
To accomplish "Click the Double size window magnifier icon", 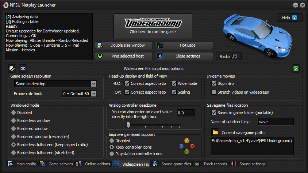I will (100, 45).
